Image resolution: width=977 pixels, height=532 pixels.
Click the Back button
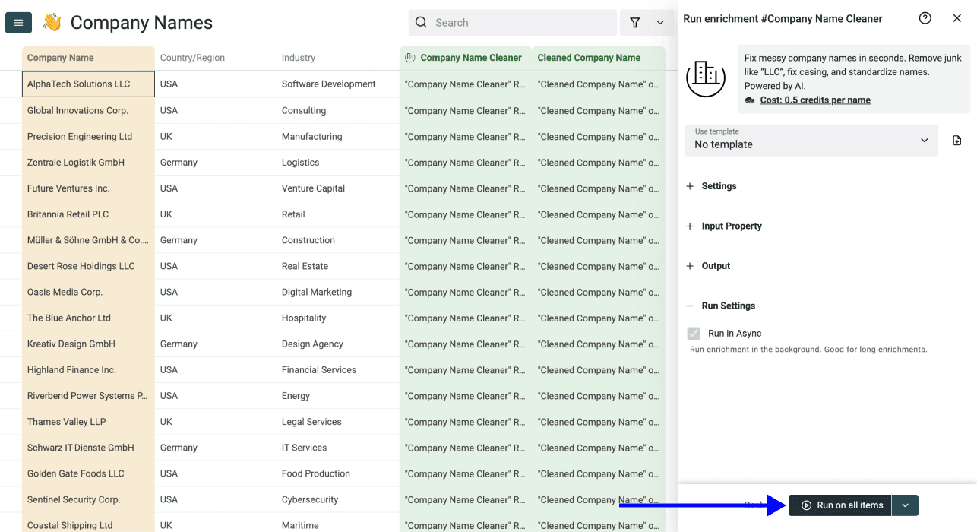click(x=754, y=505)
